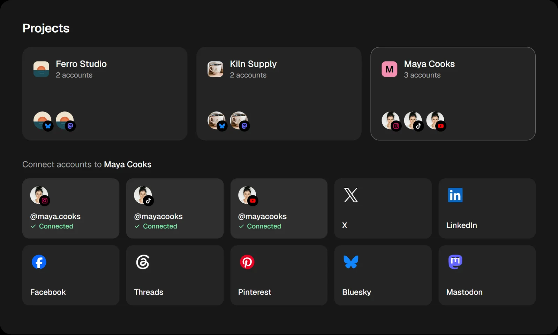Open the Kiln Supply project logo
Screen dimensions: 558x335
point(215,69)
